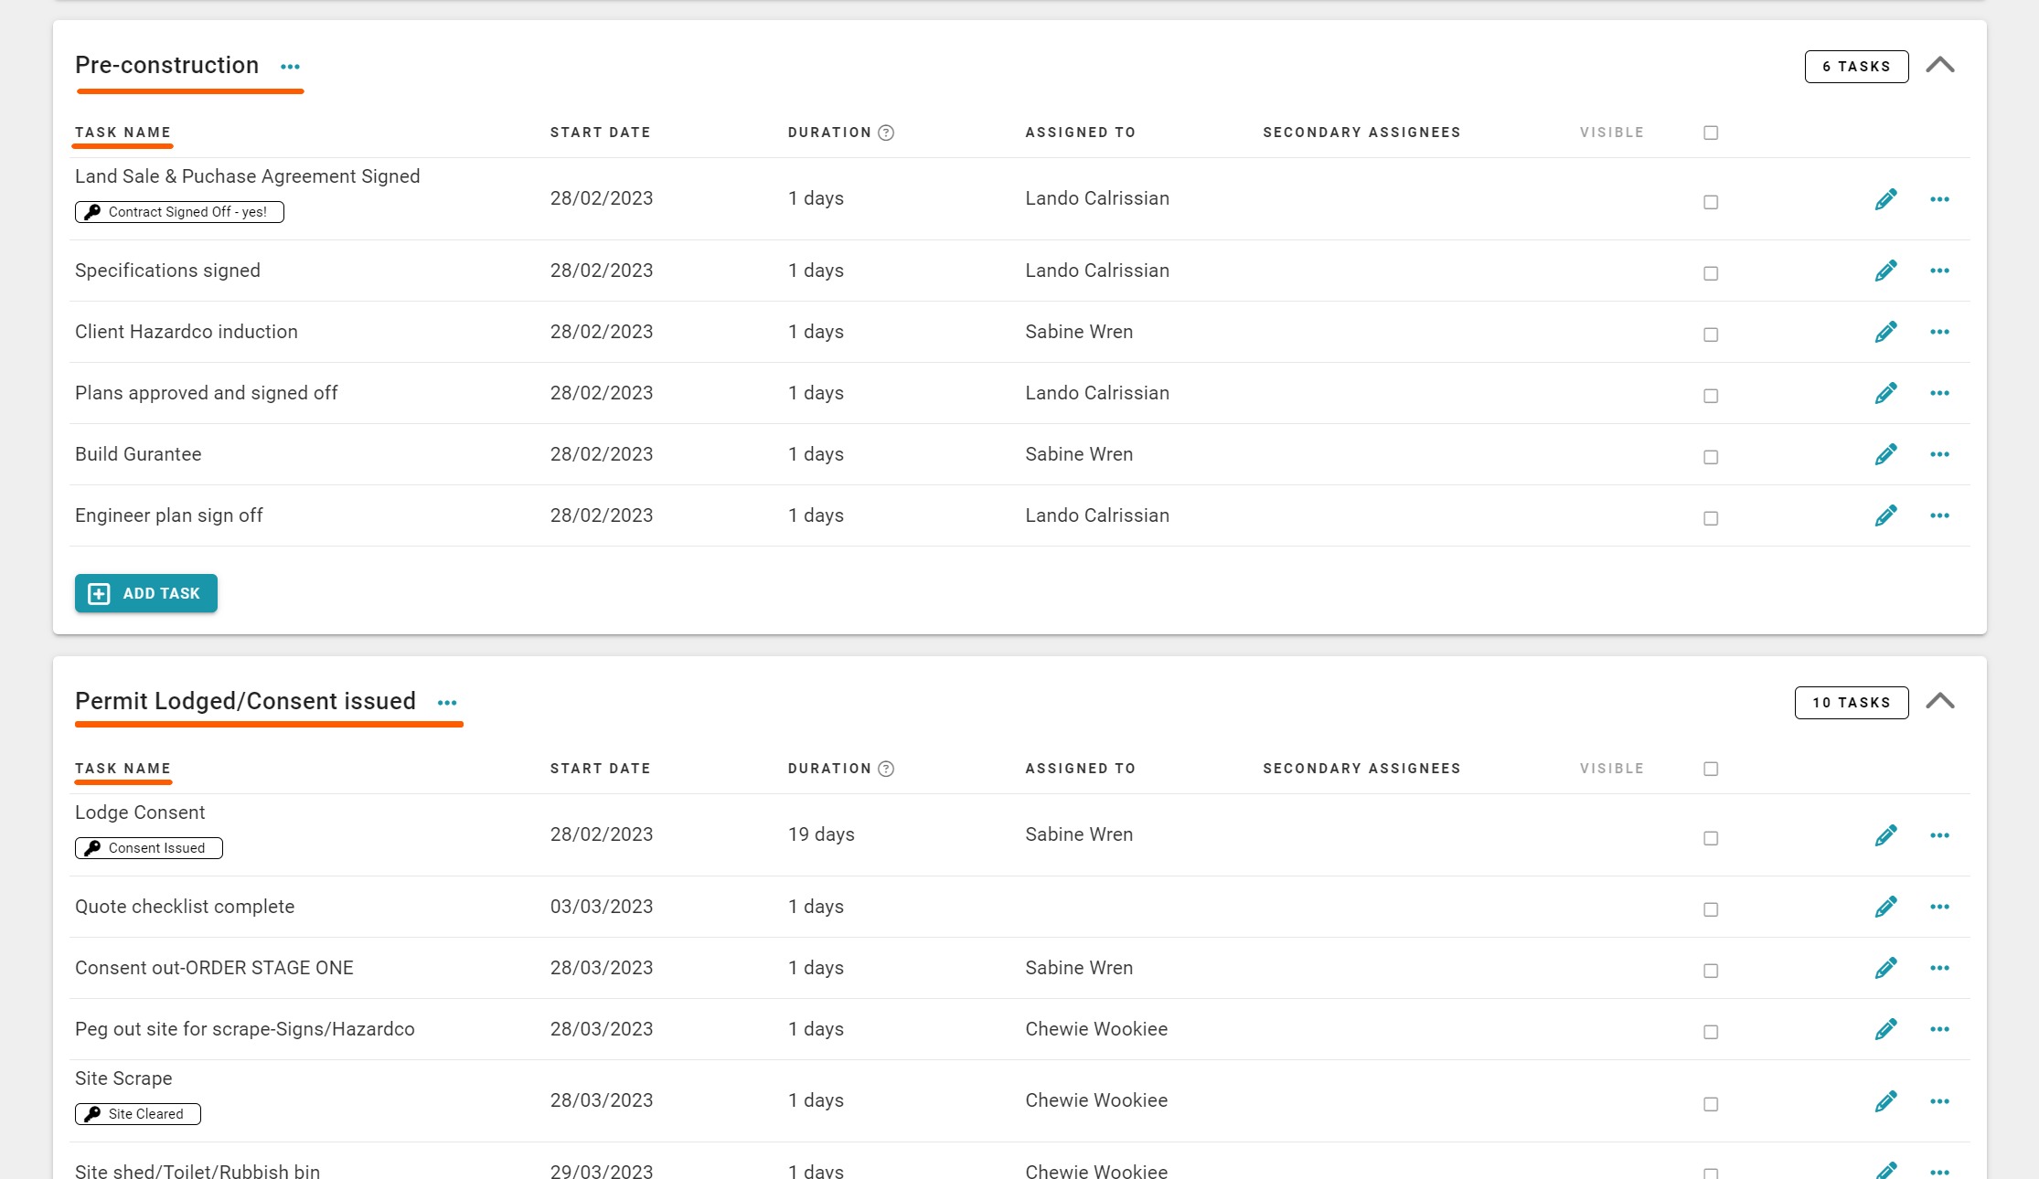
Task: Open Pre-construction section options menu
Action: click(x=290, y=67)
